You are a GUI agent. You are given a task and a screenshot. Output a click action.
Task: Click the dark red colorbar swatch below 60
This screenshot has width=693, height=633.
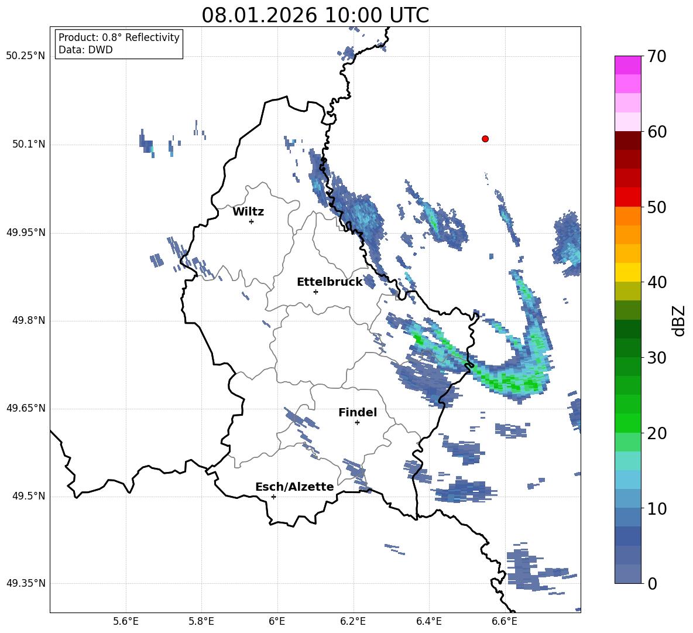(x=627, y=141)
